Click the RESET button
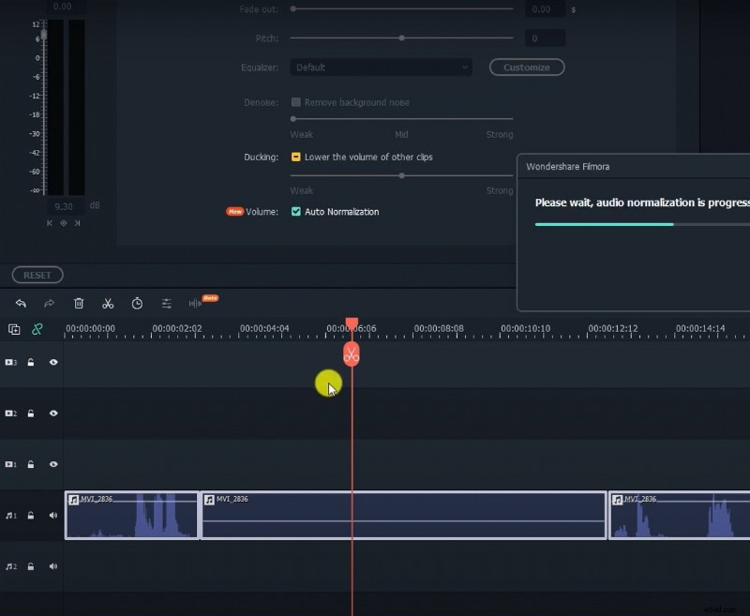The width and height of the screenshot is (750, 616). pos(37,275)
